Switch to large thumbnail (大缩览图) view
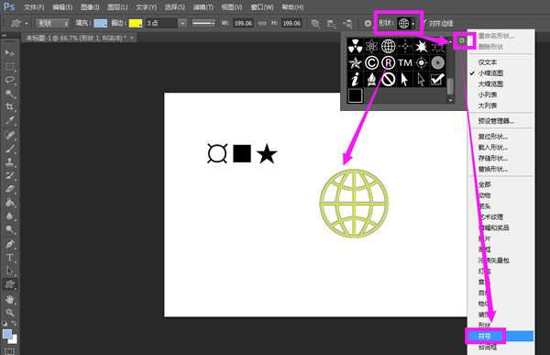550x355 pixels. (x=490, y=83)
